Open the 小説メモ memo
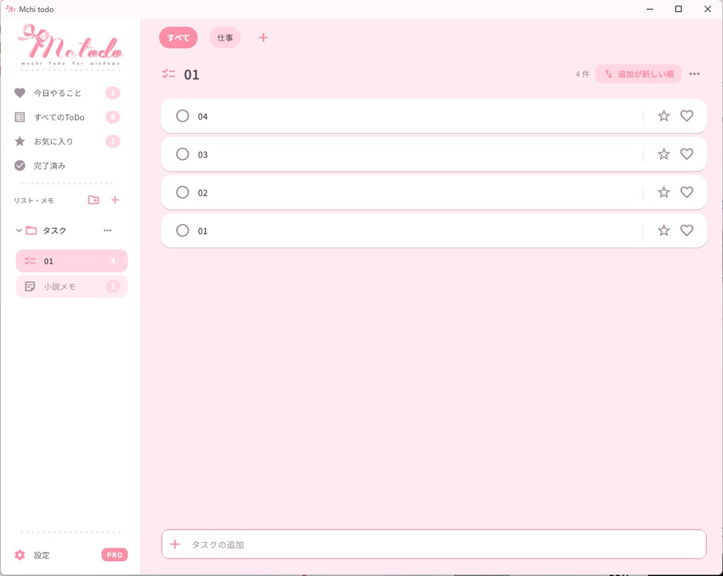Viewport: 723px width, 576px height. [71, 287]
